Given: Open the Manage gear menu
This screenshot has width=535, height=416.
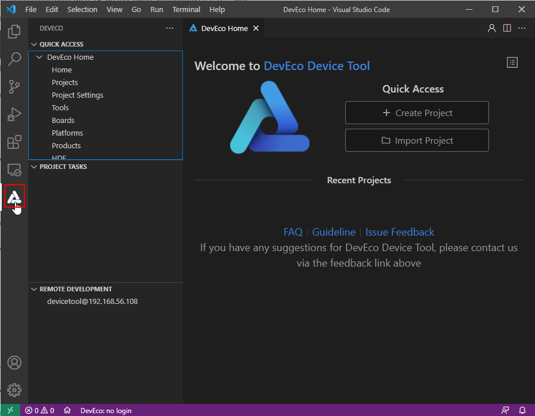Looking at the screenshot, I should click(14, 390).
